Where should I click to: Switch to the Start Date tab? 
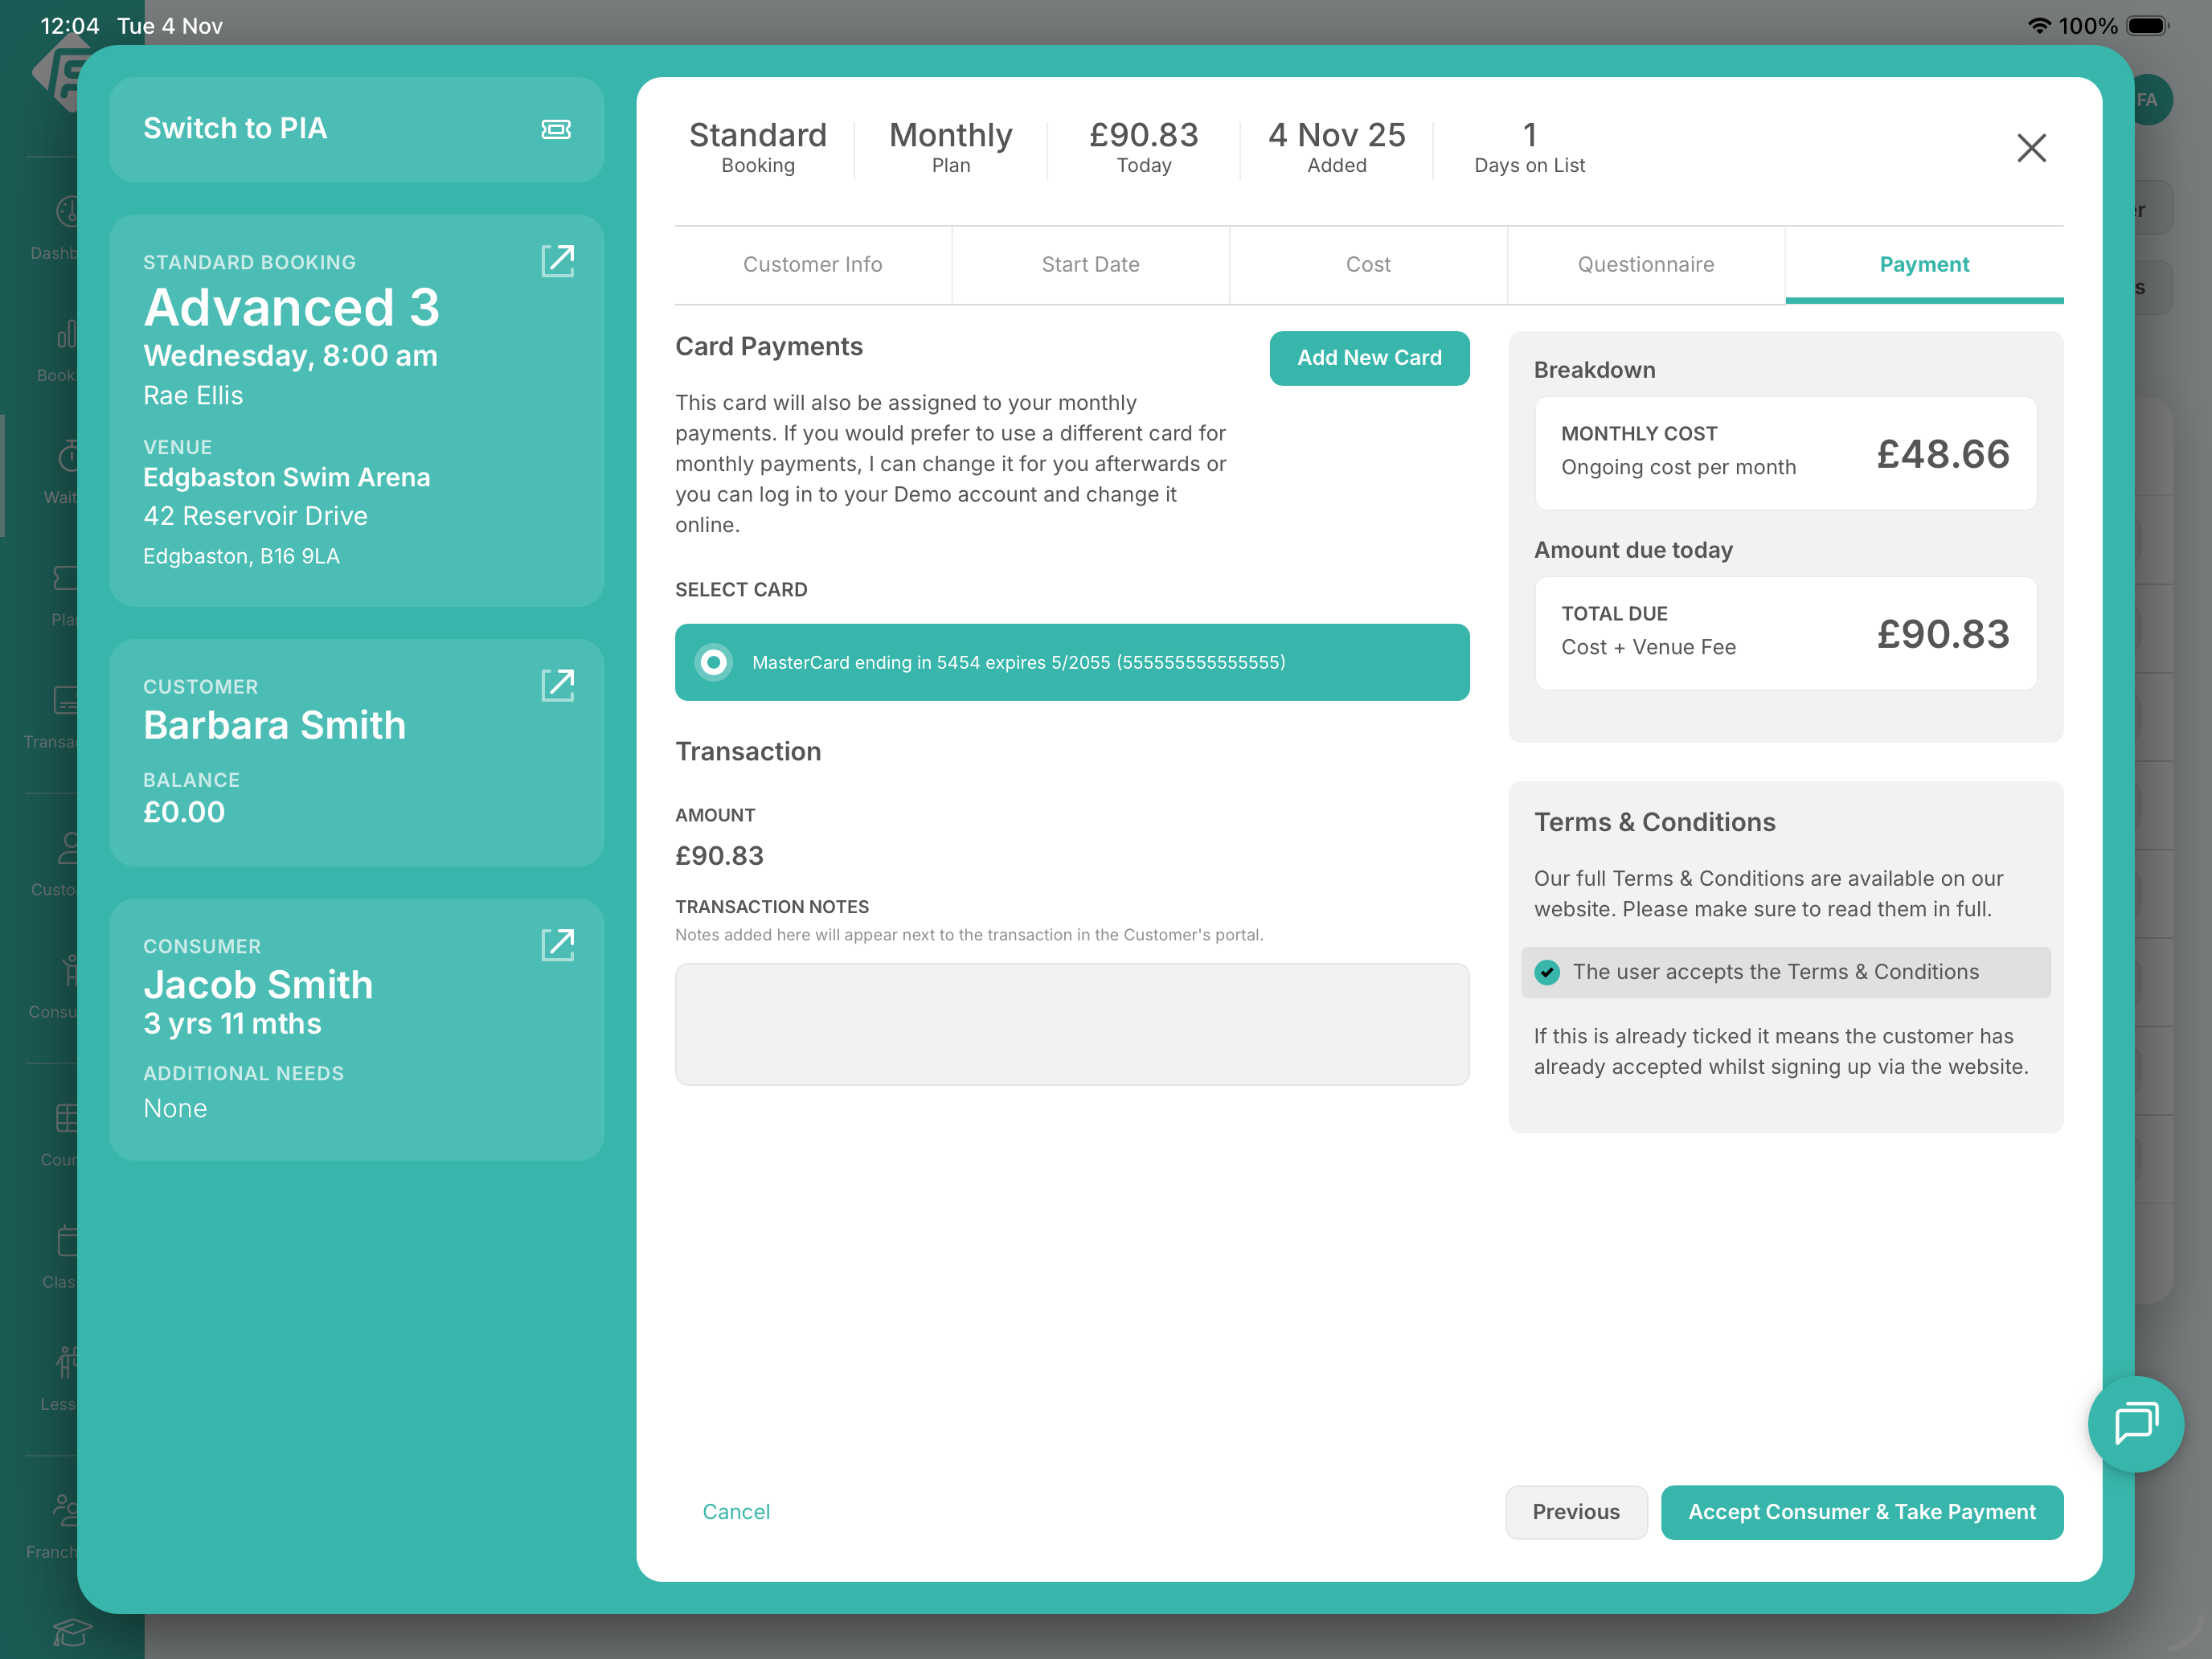tap(1090, 264)
